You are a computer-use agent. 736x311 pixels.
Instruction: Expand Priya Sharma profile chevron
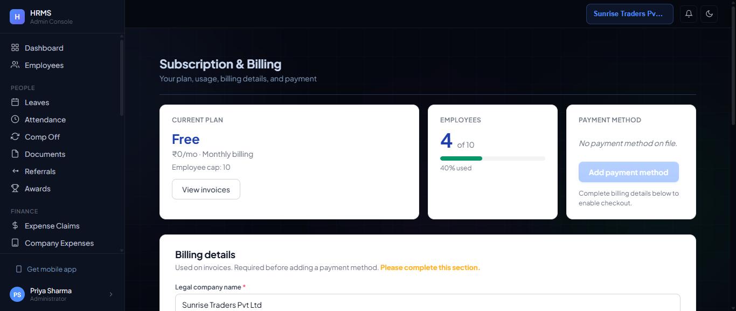tap(111, 294)
